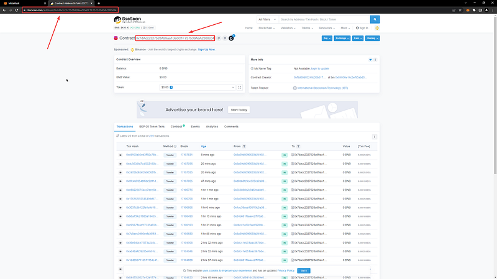The image size is (497, 279).
Task: Click the page vertical scrollbar
Action: tap(495, 95)
